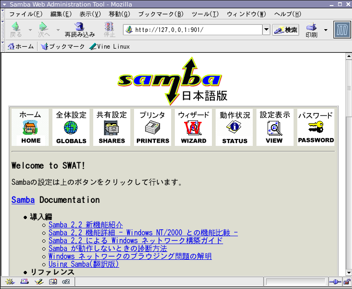Expand the back button history dropdown
Viewport: 352px width, 289px height.
[30, 30]
